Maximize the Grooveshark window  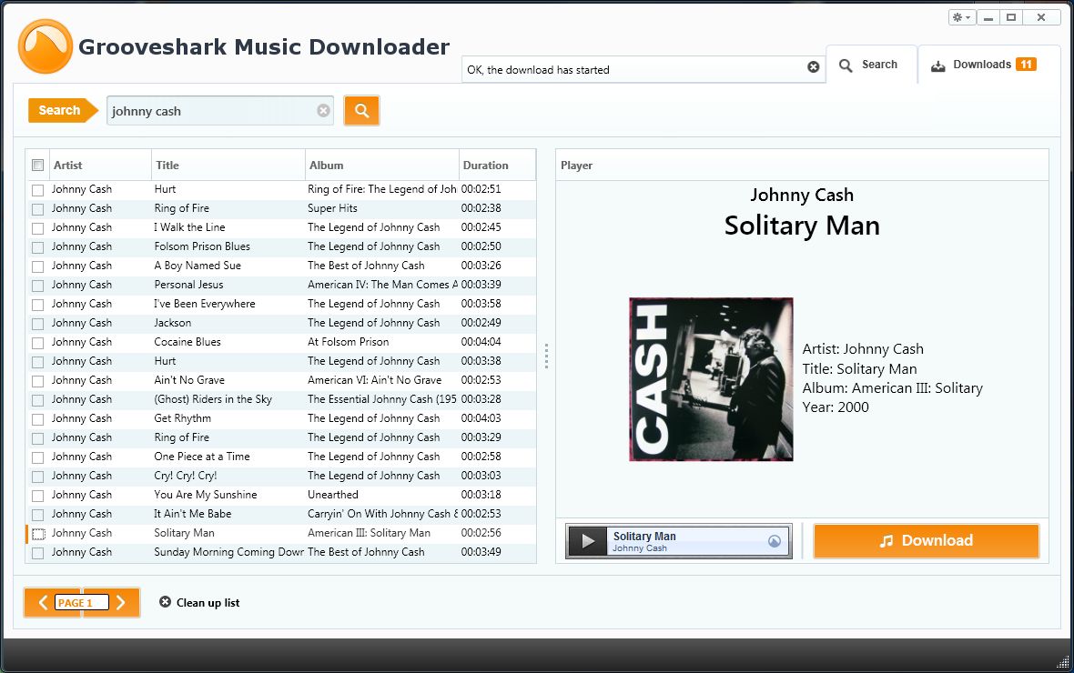1011,18
